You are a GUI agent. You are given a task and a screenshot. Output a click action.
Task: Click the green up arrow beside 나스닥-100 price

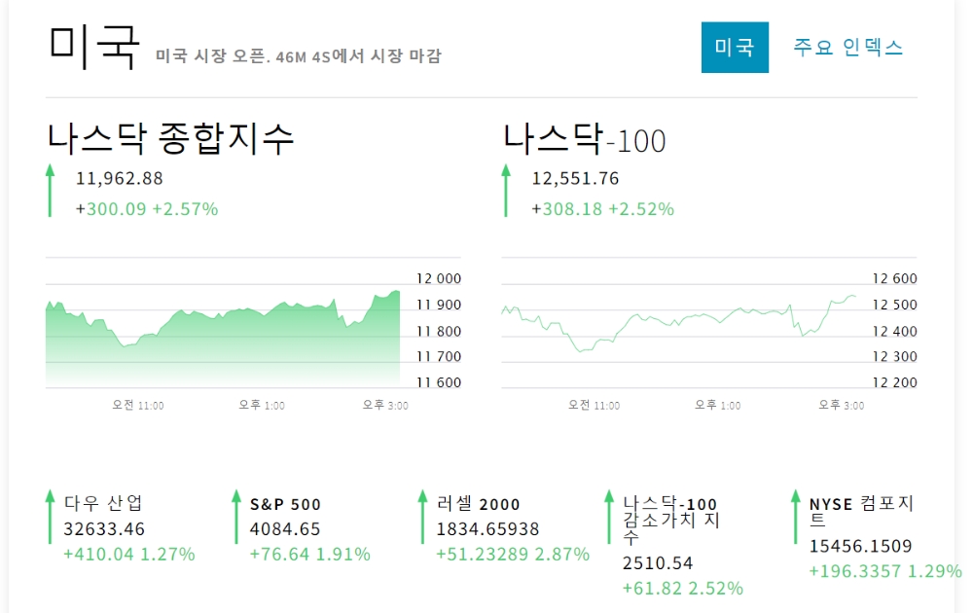click(506, 191)
